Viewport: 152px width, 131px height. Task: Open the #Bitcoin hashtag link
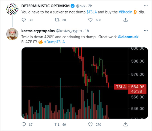point(125,12)
